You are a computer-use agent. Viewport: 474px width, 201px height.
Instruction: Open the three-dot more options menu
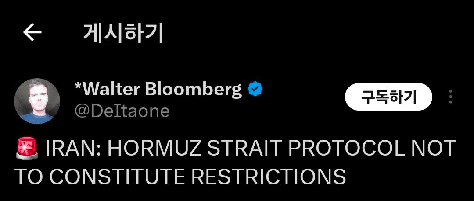coord(450,97)
